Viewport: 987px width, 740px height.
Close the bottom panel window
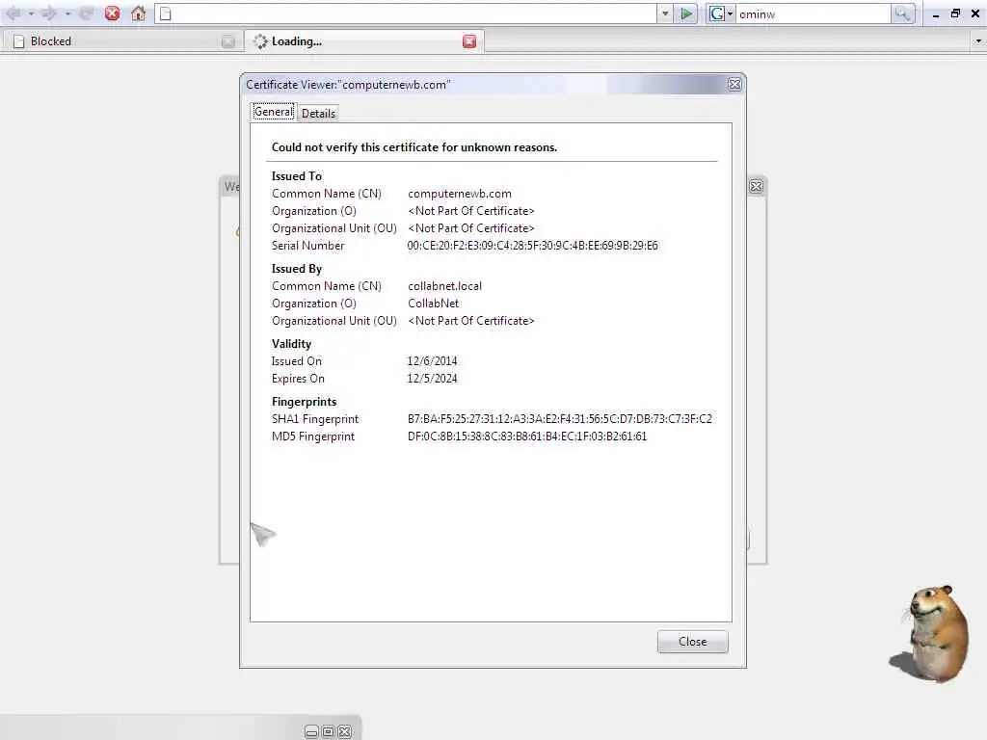[x=345, y=732]
